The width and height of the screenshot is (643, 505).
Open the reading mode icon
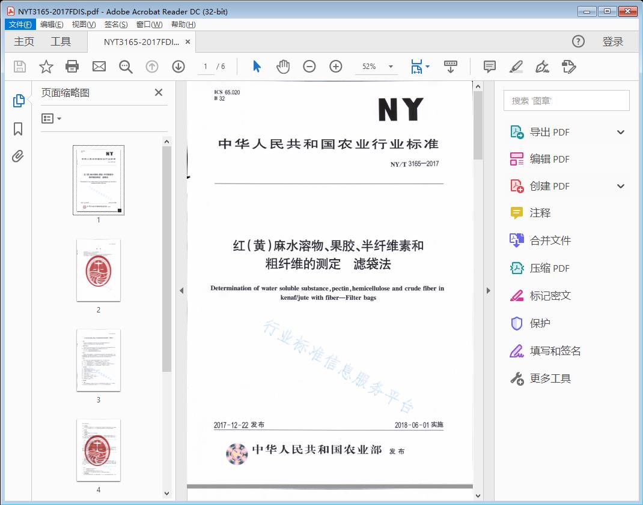pos(451,67)
